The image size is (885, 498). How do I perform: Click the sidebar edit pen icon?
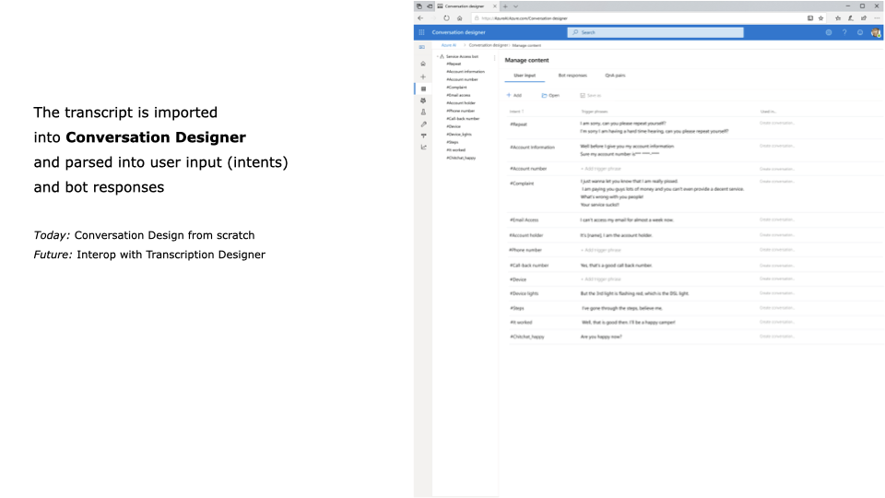423,124
